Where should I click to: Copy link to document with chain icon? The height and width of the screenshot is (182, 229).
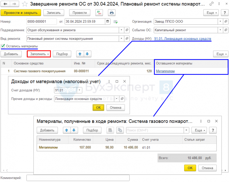pos(211,4)
